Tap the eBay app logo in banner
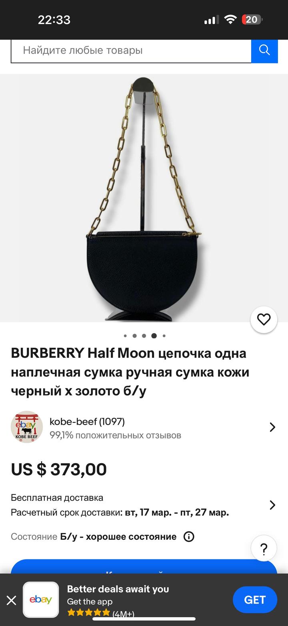The width and height of the screenshot is (288, 626). pyautogui.click(x=41, y=600)
